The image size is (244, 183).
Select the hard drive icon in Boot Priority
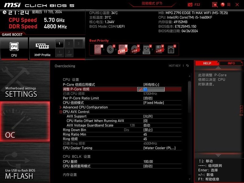[x=98, y=49]
